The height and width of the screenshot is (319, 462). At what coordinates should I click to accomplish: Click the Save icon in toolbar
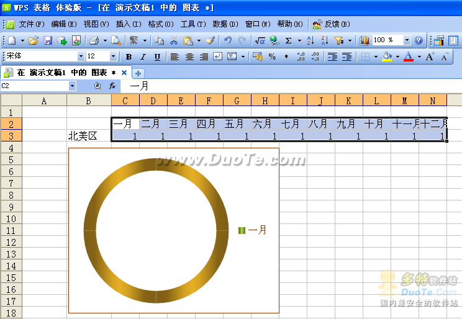tap(48, 40)
